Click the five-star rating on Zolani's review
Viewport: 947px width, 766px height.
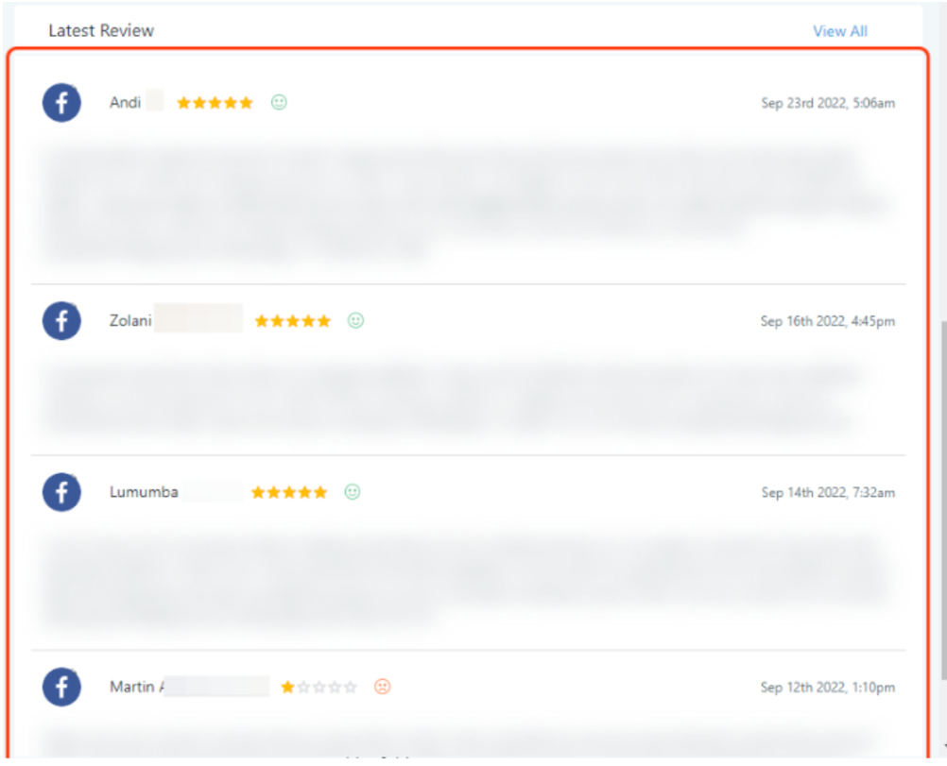[293, 321]
